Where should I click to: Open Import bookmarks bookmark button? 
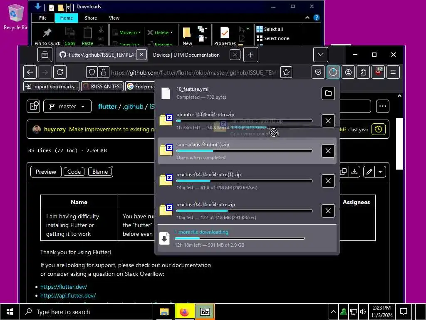tap(51, 87)
